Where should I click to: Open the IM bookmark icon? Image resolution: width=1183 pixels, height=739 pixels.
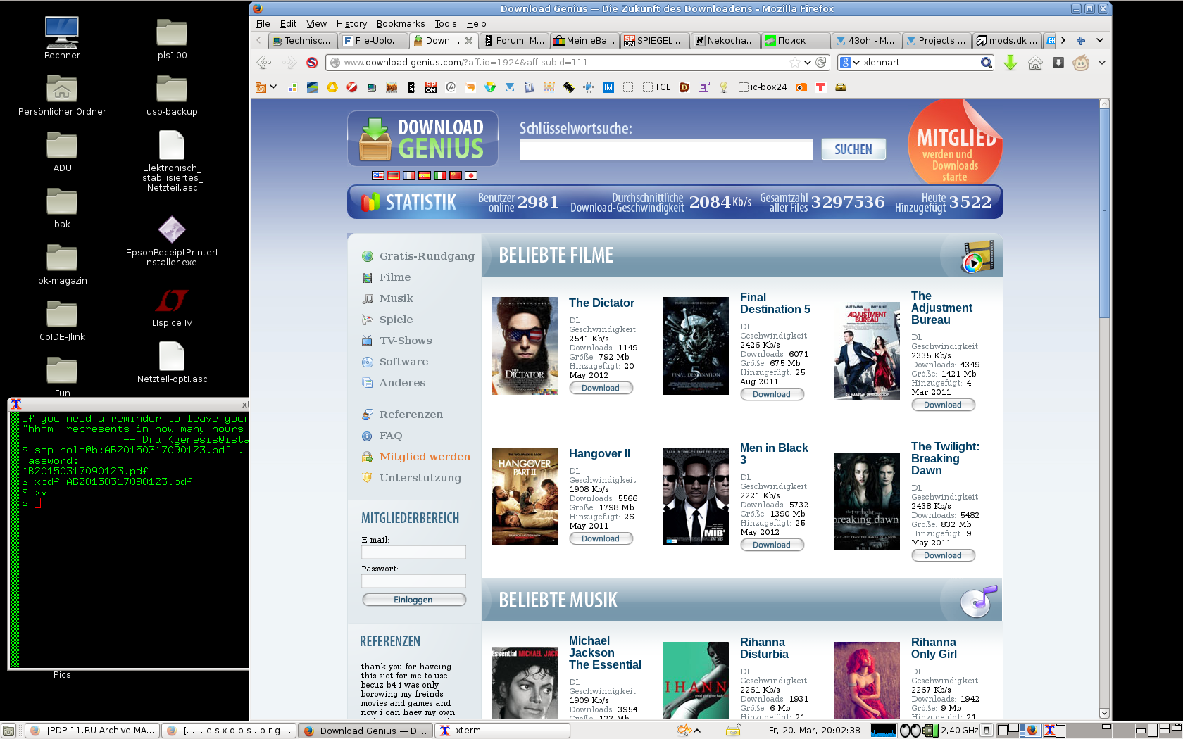coord(608,87)
